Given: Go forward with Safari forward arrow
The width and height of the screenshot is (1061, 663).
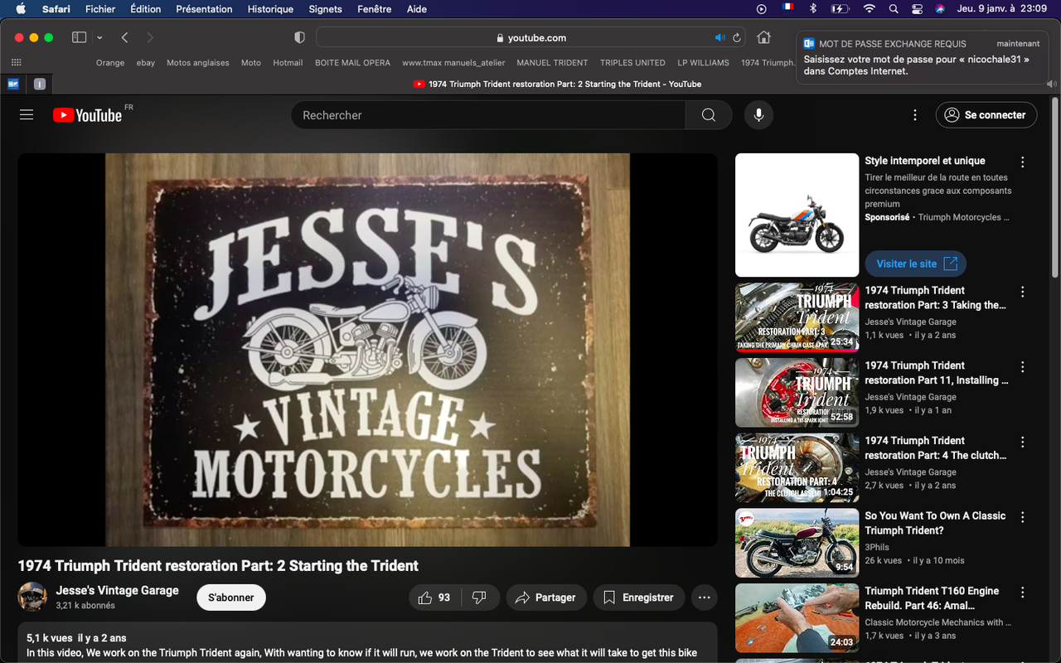Looking at the screenshot, I should point(150,37).
